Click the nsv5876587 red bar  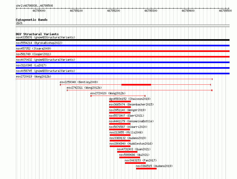tap(119, 129)
